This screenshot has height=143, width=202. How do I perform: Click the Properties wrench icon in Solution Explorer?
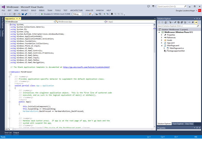(x=193, y=22)
